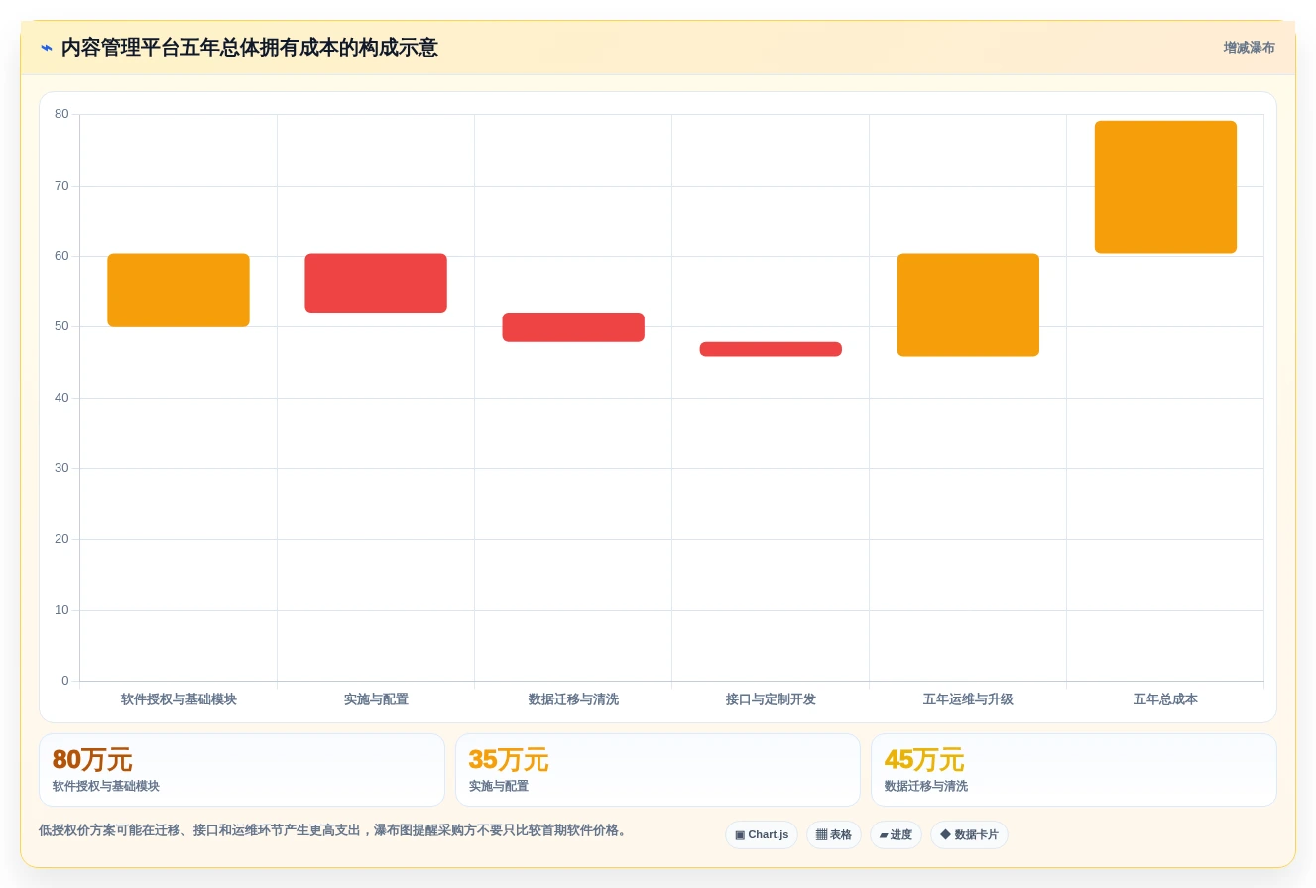Click the orange bar for 软件授权与基础模块
1316x888 pixels.
point(179,291)
